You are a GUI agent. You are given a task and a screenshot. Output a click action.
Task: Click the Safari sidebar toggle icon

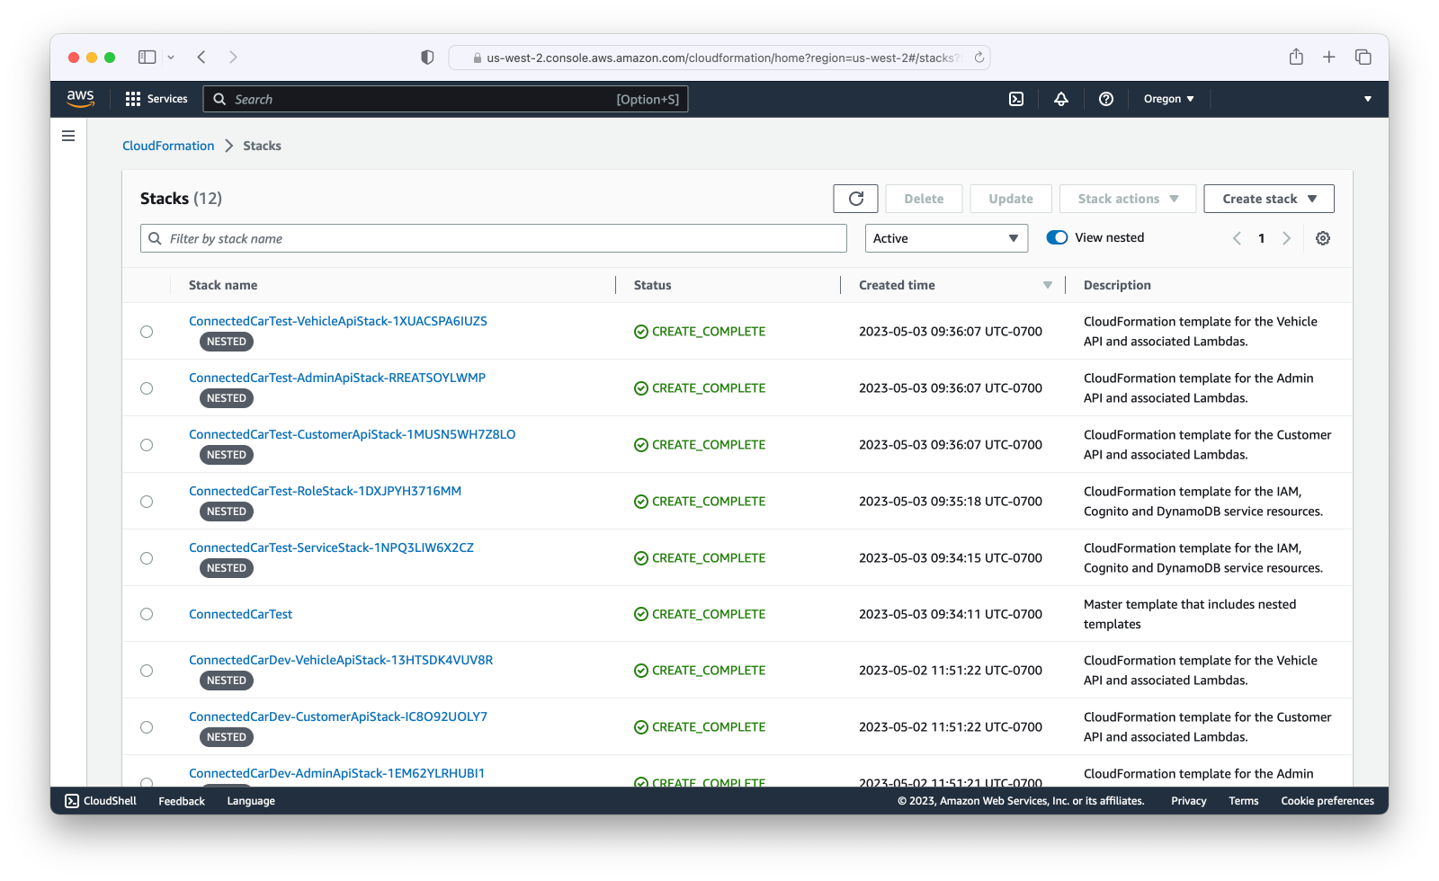[x=147, y=58]
